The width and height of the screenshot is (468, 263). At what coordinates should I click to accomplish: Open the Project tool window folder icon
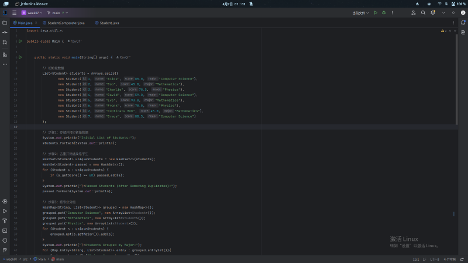point(5,23)
